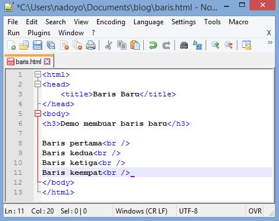Screen dimensions: 279x221
Task: Collapse the head tag fold marker
Action: [x=38, y=84]
